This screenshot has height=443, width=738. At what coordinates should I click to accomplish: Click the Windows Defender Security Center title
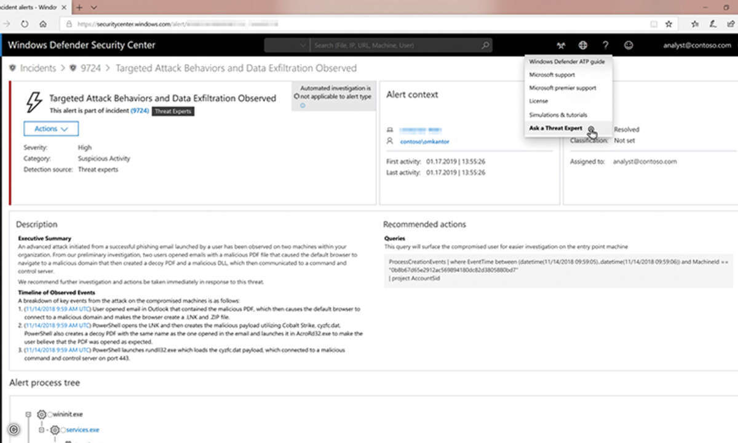(x=82, y=45)
